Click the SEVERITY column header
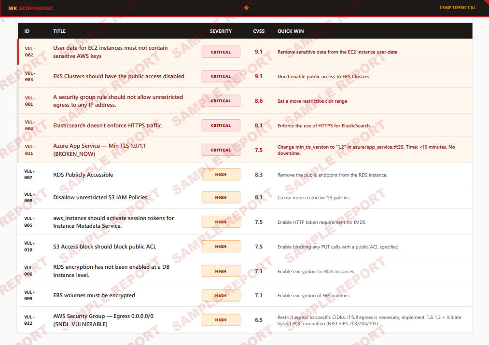 tap(221, 31)
